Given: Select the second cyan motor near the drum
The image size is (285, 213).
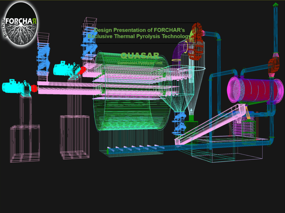Looking at the screenshot, I should 65,68.
